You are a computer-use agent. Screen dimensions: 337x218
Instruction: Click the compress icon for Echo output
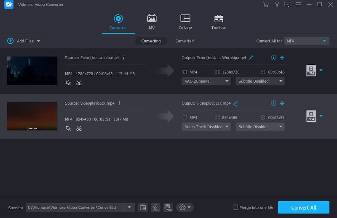pyautogui.click(x=282, y=58)
